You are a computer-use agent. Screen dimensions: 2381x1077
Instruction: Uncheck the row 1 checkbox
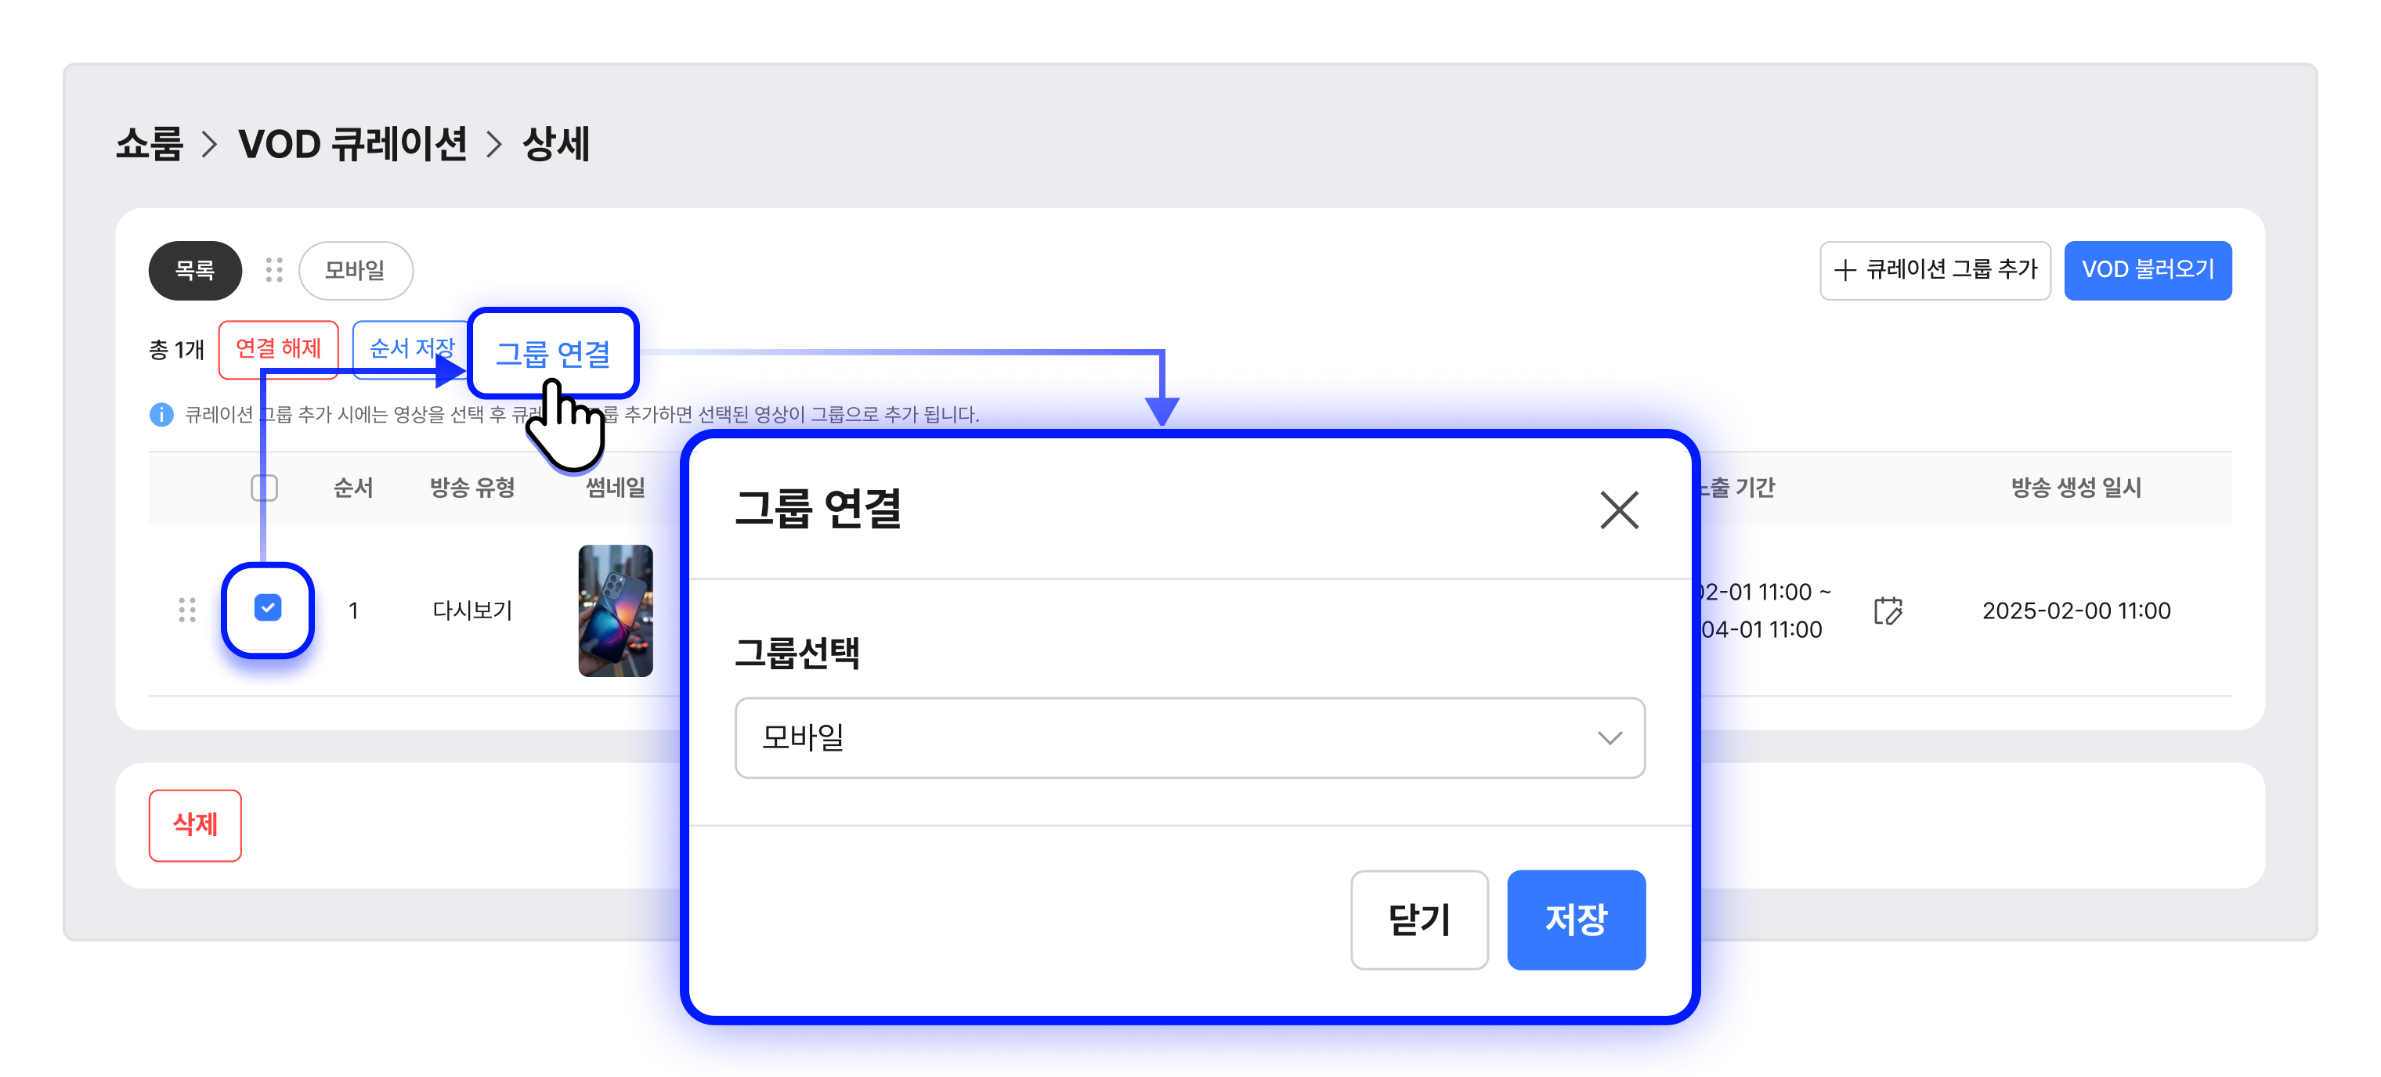(267, 608)
